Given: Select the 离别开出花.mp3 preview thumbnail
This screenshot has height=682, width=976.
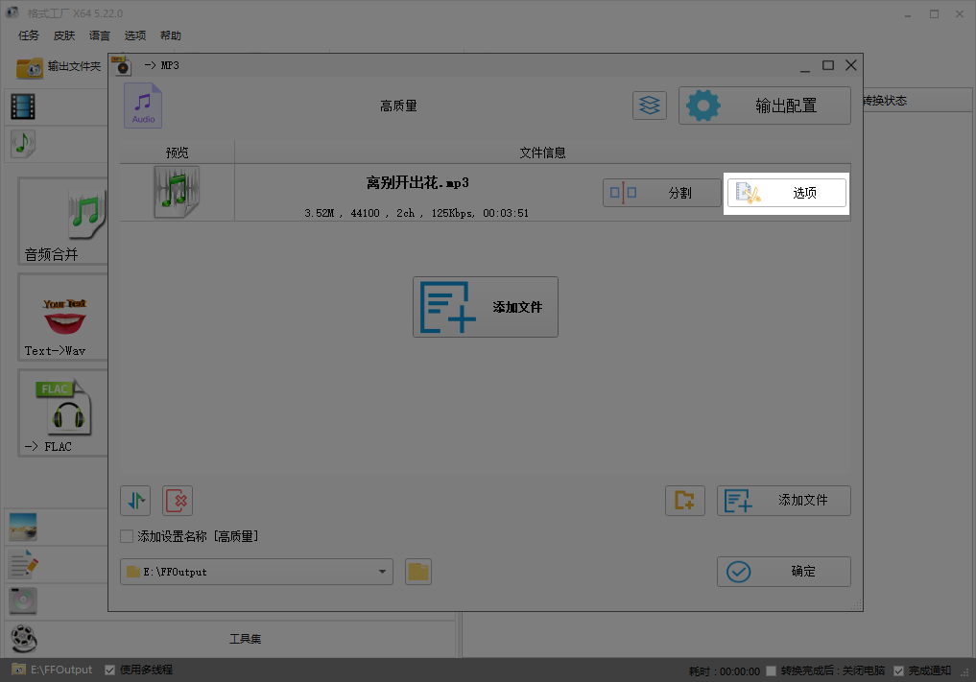Looking at the screenshot, I should [x=177, y=192].
